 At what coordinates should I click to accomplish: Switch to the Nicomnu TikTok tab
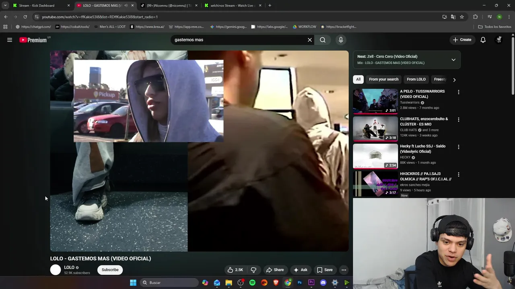pyautogui.click(x=169, y=6)
